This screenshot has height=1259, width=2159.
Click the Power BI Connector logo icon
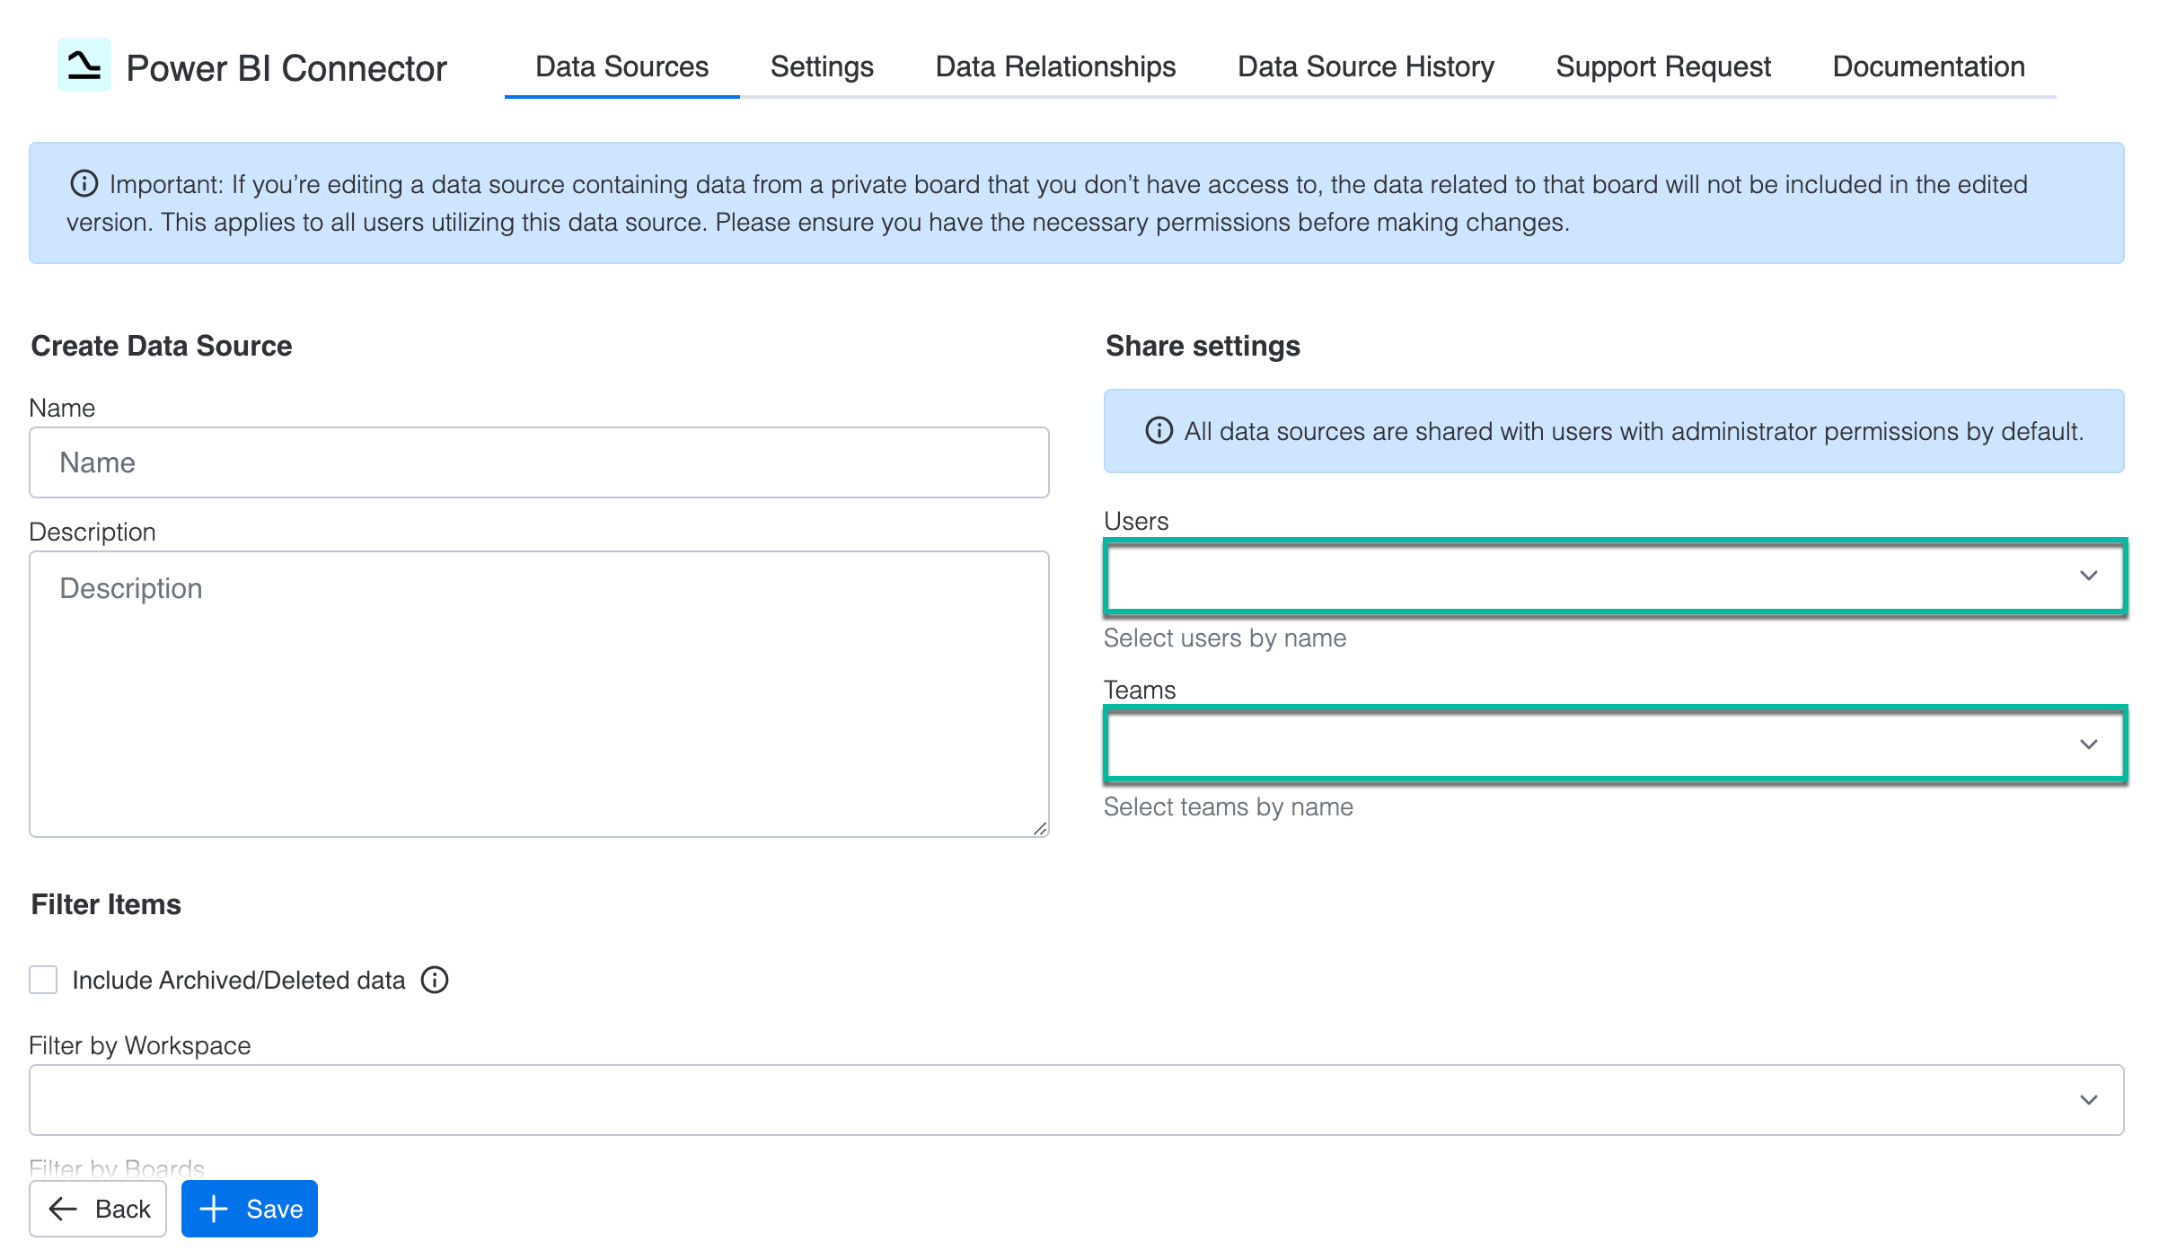(84, 66)
